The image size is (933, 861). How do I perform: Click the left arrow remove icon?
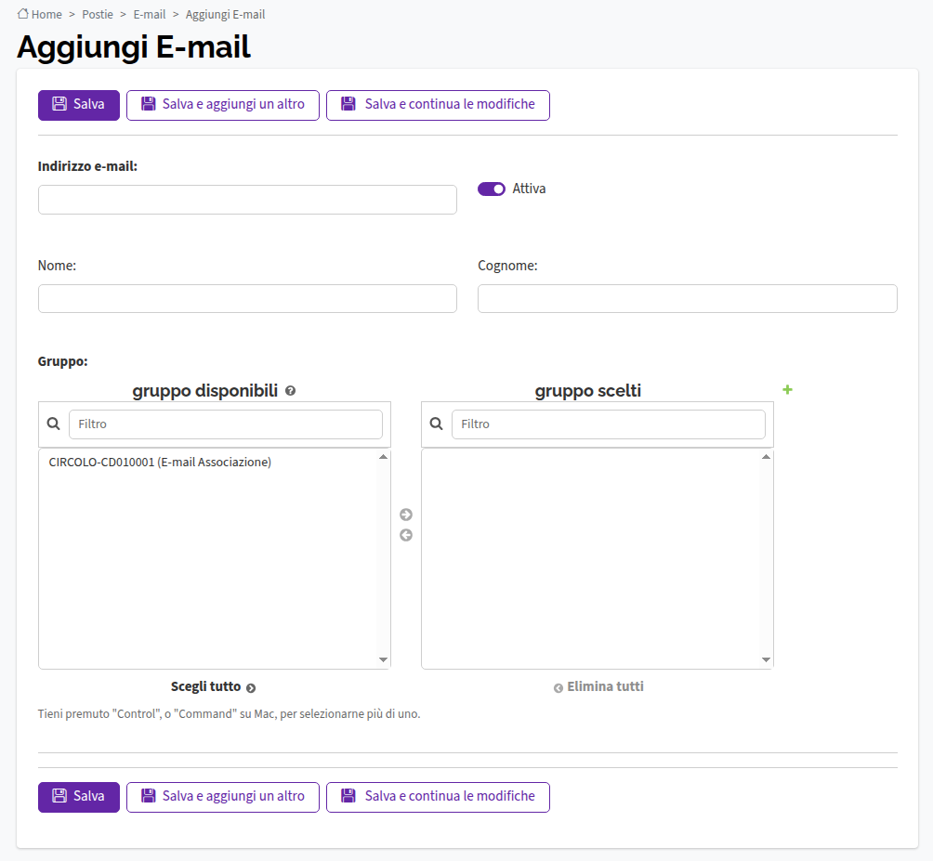(x=406, y=535)
